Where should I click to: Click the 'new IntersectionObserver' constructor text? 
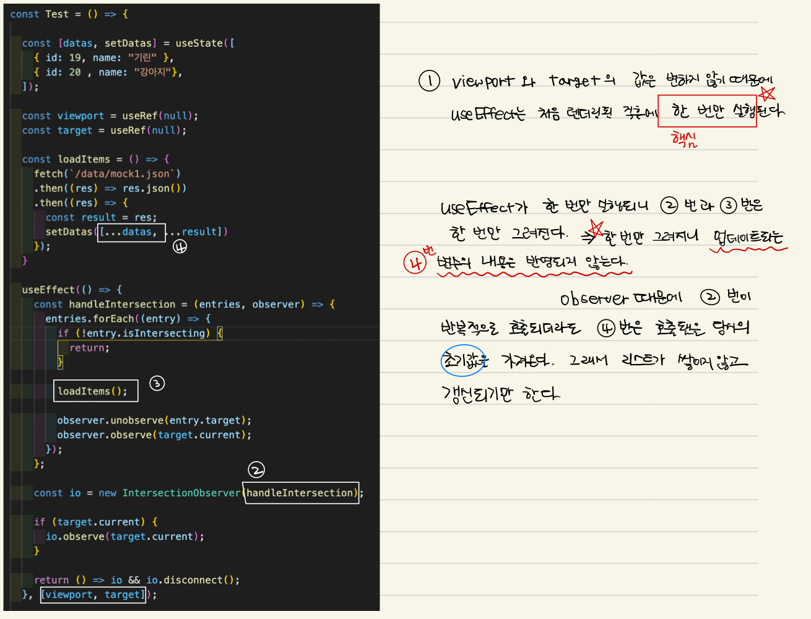170,493
